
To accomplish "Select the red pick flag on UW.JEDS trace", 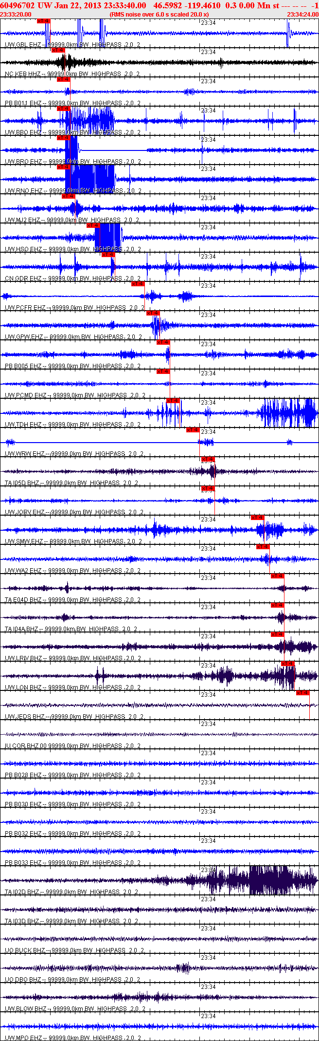I will (x=302, y=693).
